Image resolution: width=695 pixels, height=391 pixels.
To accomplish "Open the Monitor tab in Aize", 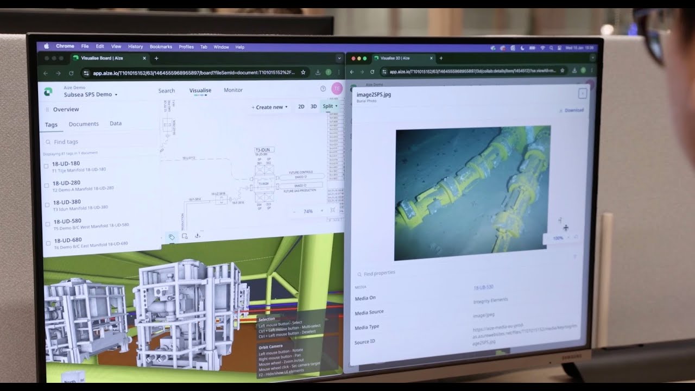I will pos(233,90).
